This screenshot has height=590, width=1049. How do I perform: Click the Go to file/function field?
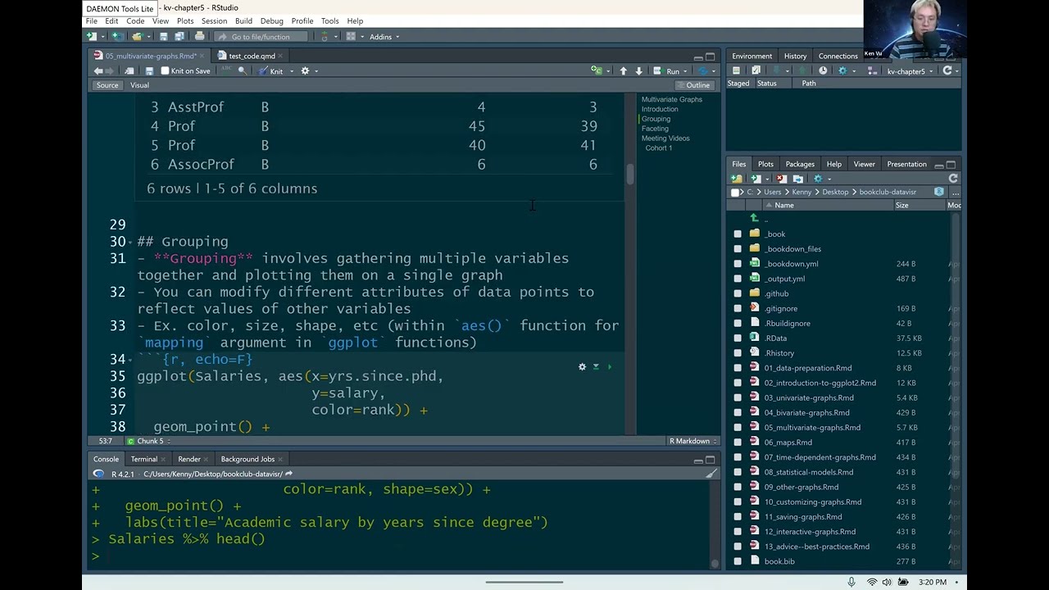(x=262, y=36)
